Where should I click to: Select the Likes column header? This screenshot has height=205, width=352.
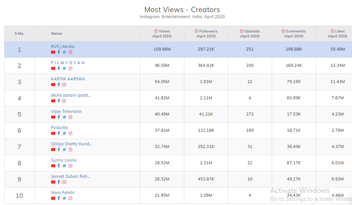coord(338,34)
